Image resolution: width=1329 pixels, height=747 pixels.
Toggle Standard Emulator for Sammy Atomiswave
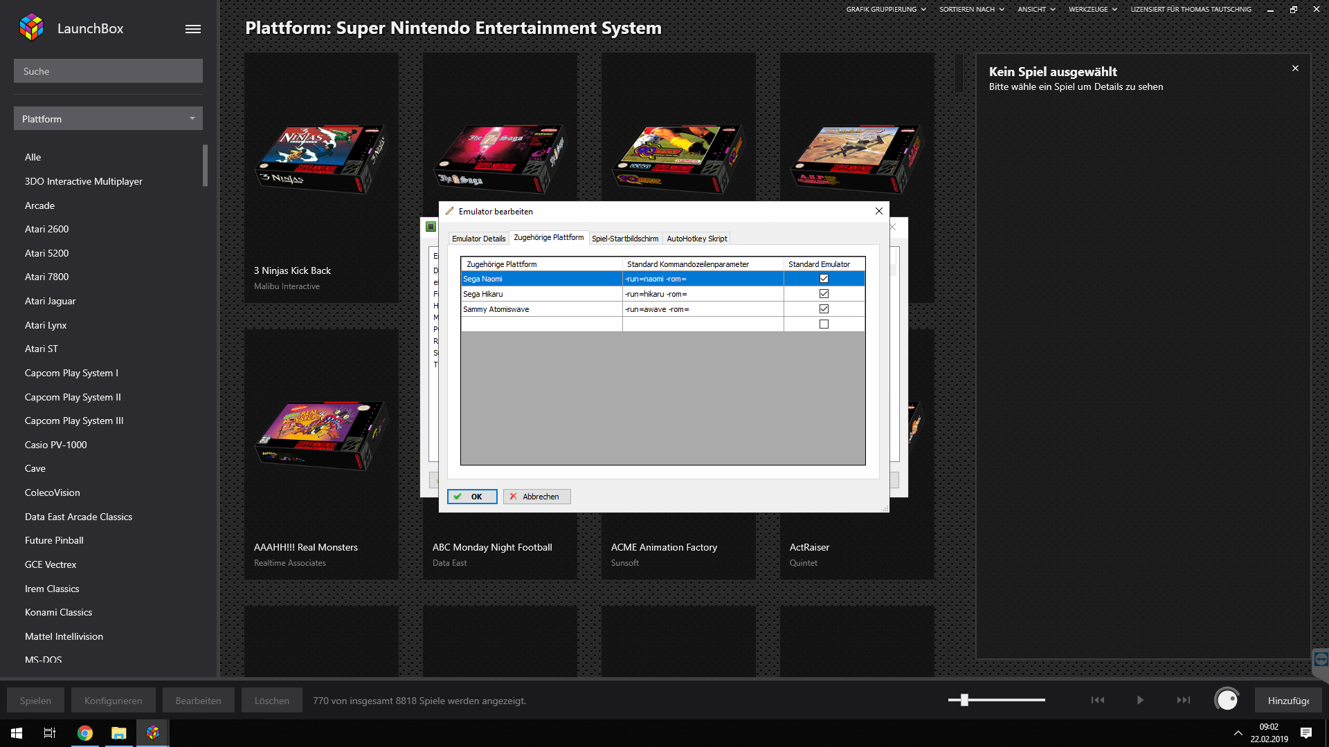(824, 309)
